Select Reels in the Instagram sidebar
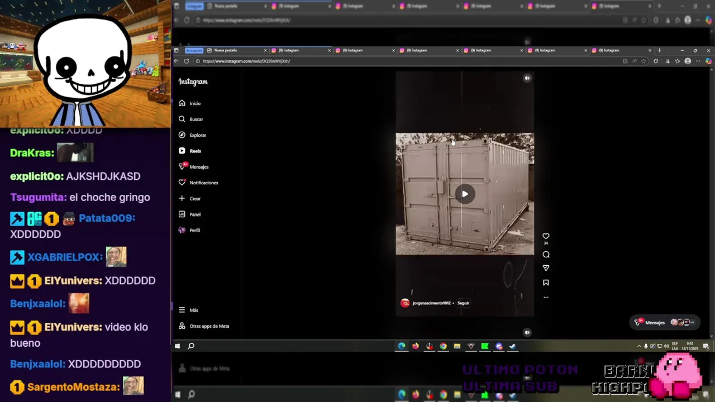715x402 pixels. pyautogui.click(x=189, y=151)
